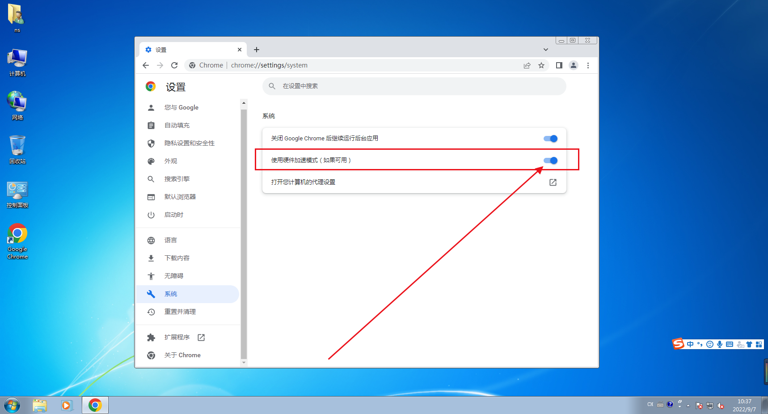Click the browser forward arrow

(160, 65)
